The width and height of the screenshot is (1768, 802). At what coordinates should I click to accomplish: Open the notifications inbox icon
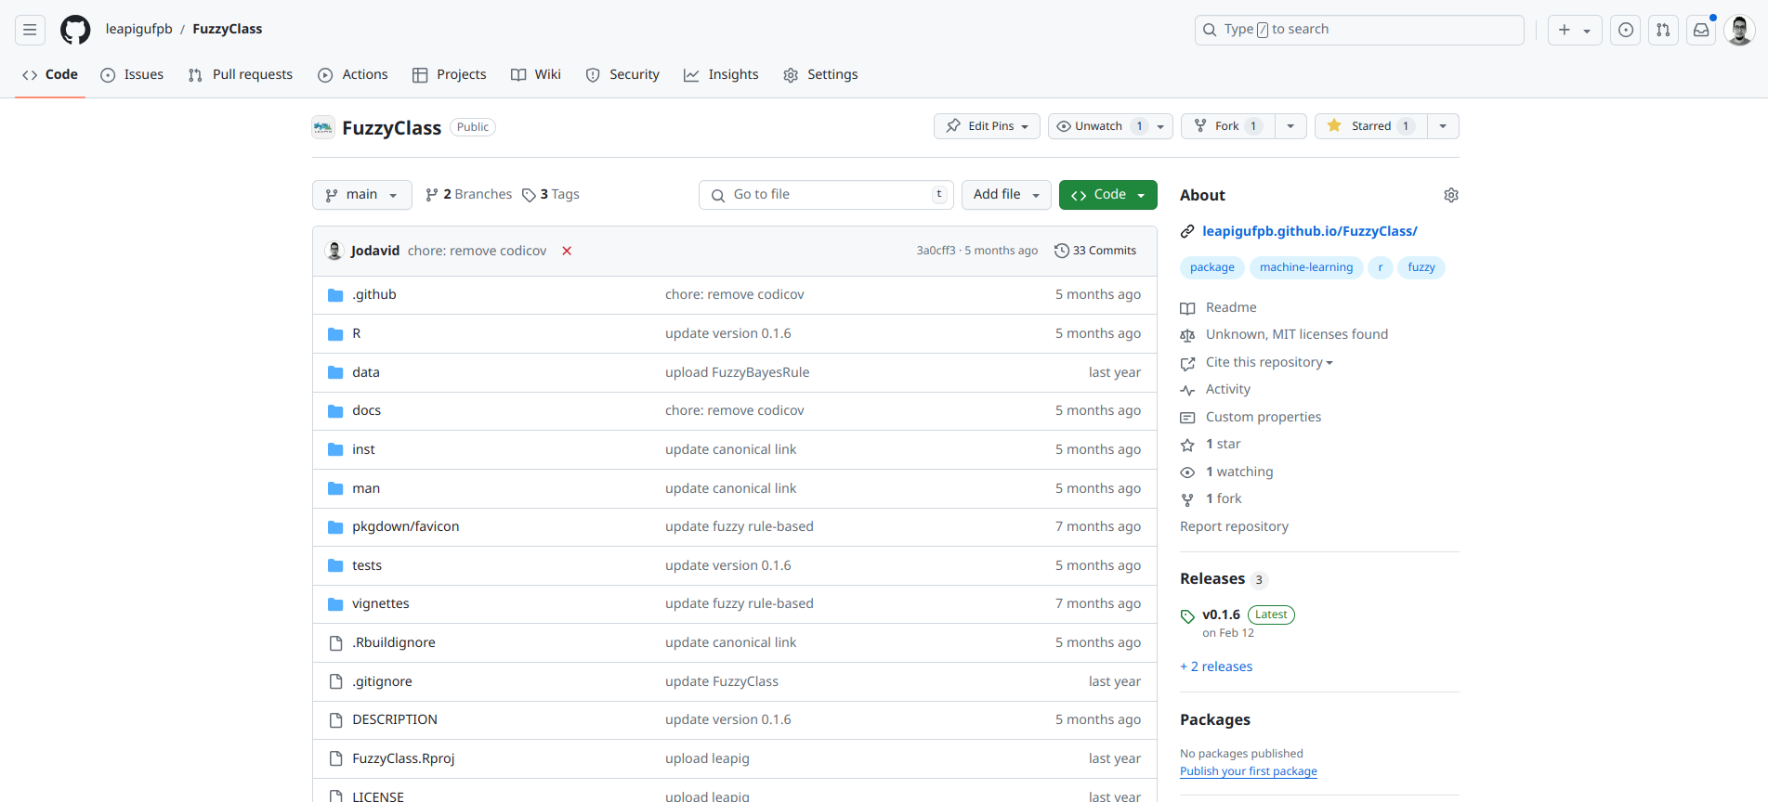point(1701,30)
